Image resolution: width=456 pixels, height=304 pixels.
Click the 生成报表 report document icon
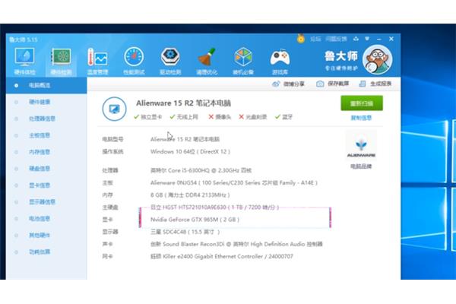(363, 84)
